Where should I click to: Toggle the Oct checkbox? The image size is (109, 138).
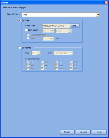(71, 62)
